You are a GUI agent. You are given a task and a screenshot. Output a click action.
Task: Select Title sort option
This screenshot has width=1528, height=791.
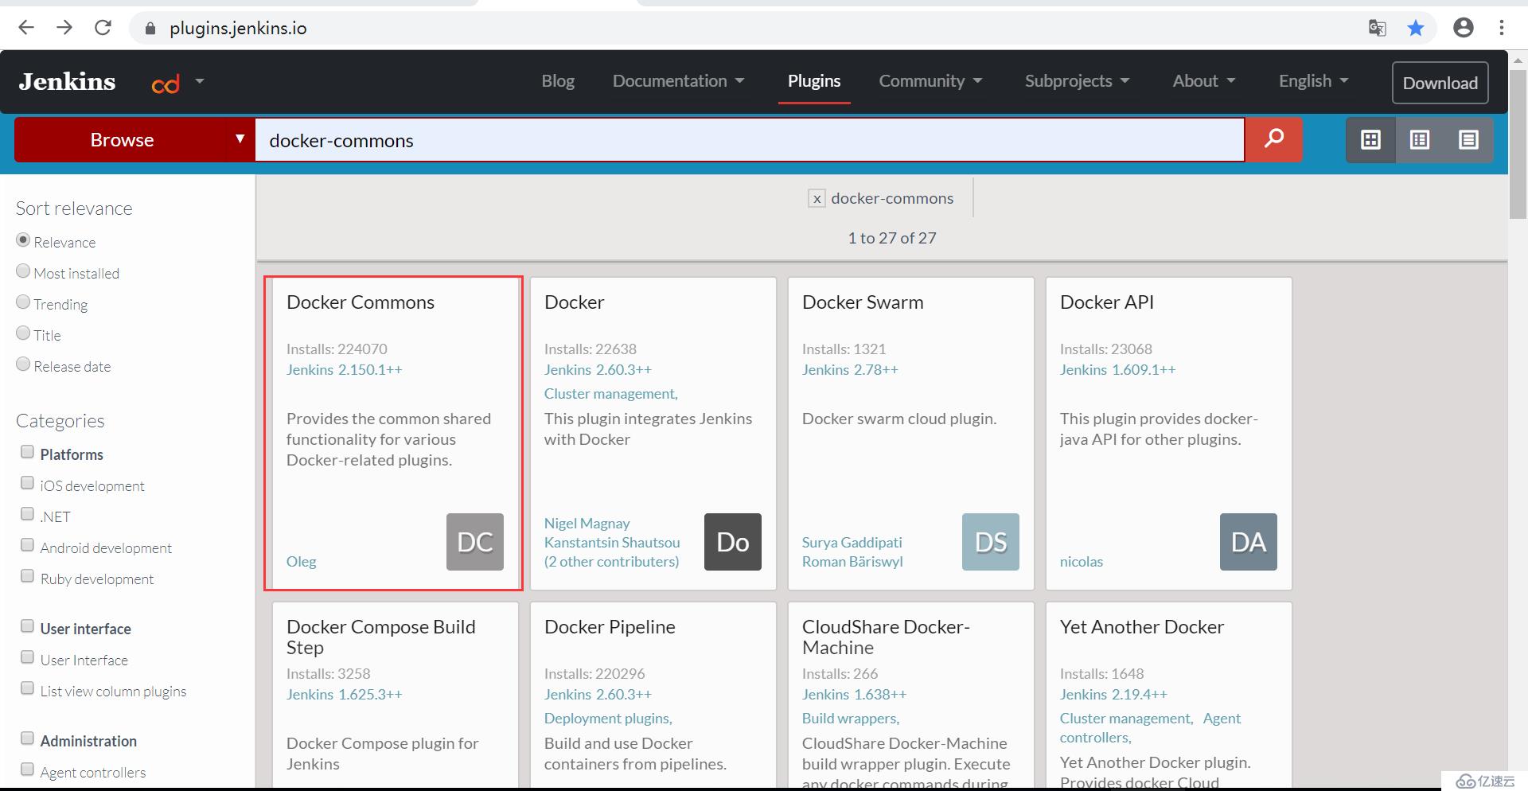[x=23, y=333]
